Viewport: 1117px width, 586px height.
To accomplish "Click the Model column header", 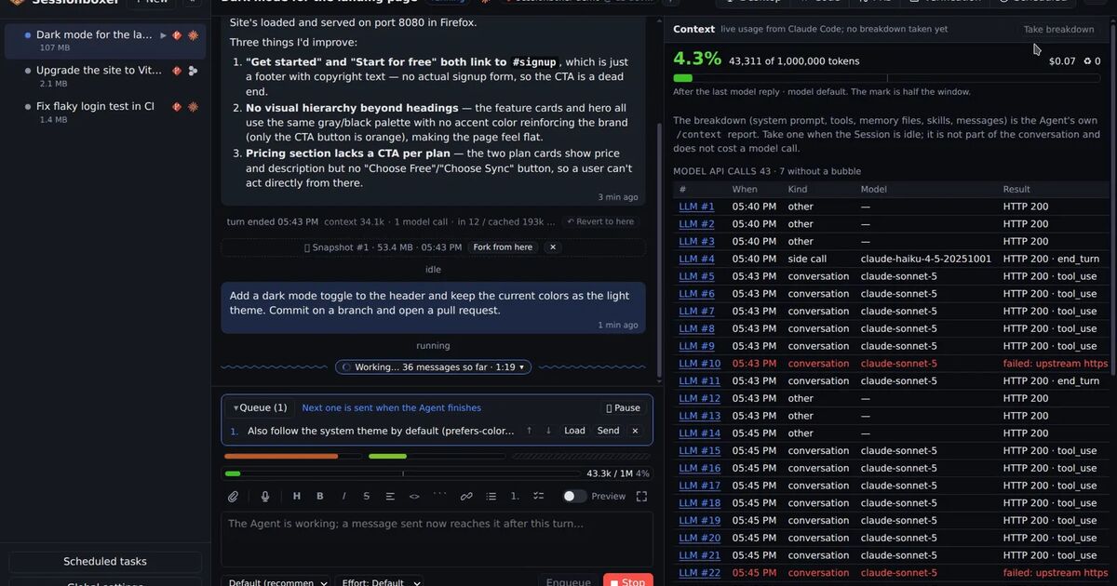I will pyautogui.click(x=875, y=189).
